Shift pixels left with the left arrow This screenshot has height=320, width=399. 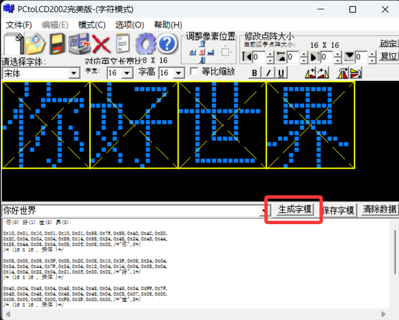point(193,52)
